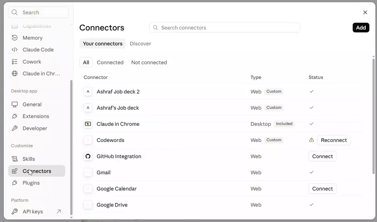Click Ashraf Job deck 2 avatar icon
377x222 pixels.
click(88, 91)
